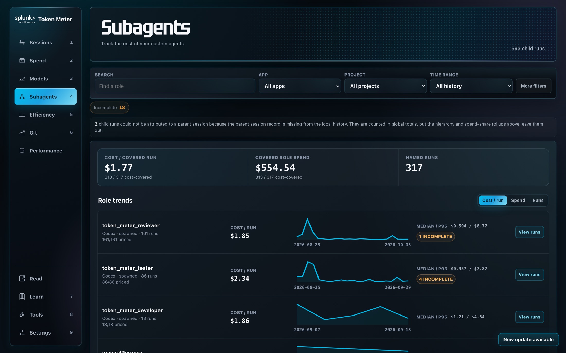Click the New update available notice
Screen dimensions: 566x353
tap(528, 340)
